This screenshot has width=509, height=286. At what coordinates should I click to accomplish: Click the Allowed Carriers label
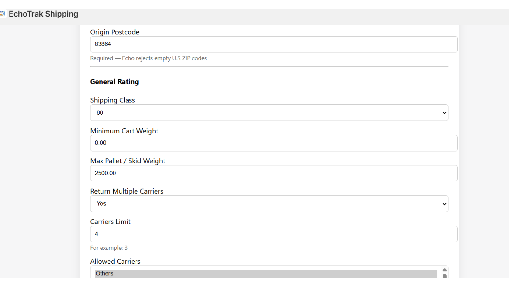pyautogui.click(x=115, y=261)
